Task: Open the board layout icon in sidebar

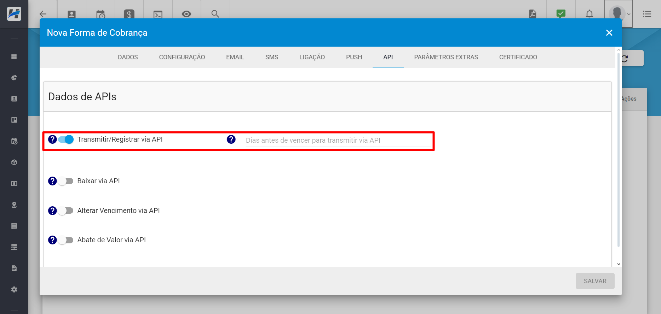Action: pos(14,120)
